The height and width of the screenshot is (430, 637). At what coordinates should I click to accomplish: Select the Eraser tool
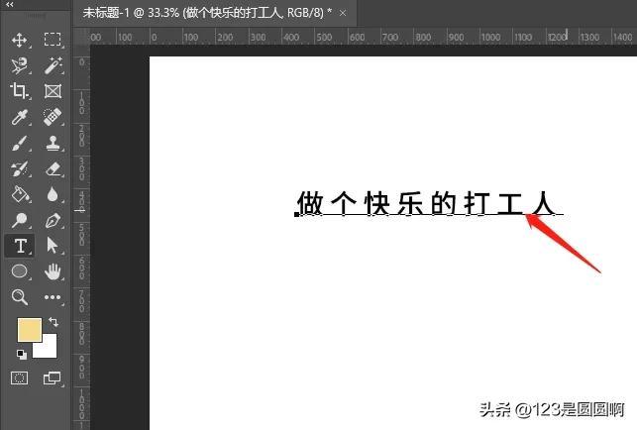coord(53,169)
